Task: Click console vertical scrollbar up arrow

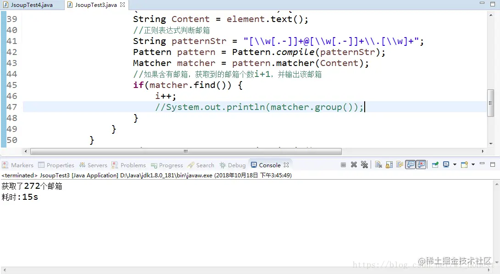Action: pyautogui.click(x=496, y=184)
